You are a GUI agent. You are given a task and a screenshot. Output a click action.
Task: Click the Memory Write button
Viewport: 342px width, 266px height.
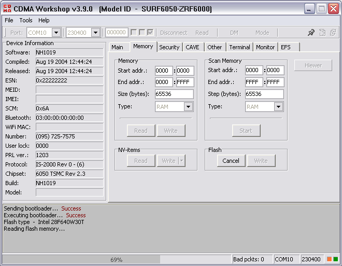click(x=171, y=131)
